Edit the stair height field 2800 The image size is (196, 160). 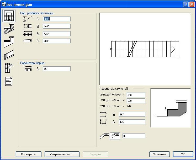tap(57, 19)
